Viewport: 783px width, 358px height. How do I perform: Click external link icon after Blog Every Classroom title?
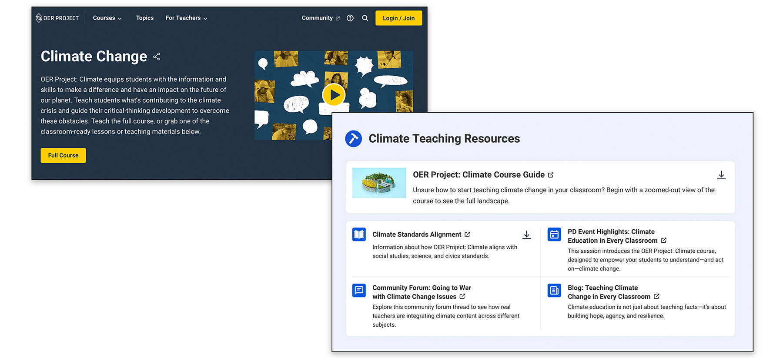coord(656,296)
